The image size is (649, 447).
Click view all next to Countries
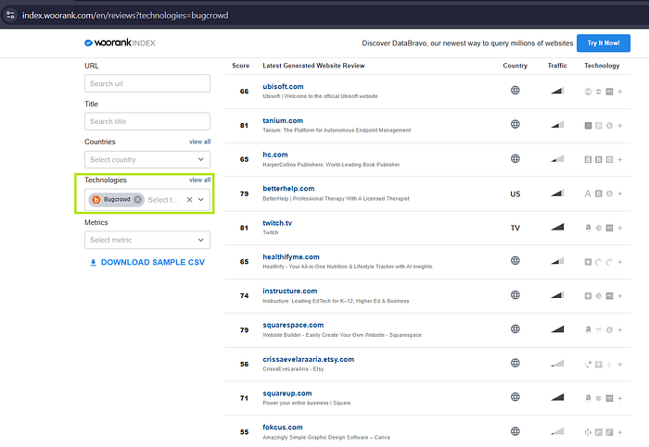[200, 142]
